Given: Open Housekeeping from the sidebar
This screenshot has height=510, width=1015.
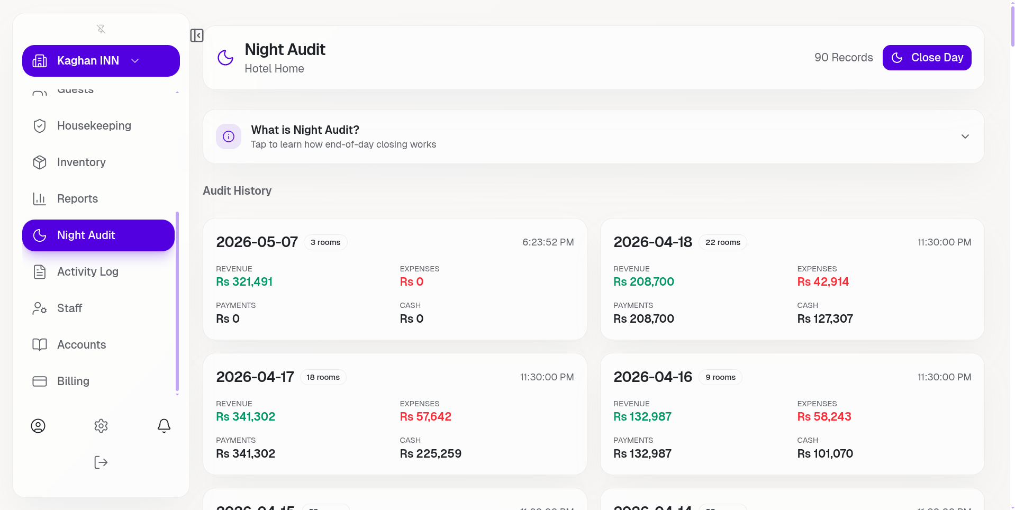Looking at the screenshot, I should pyautogui.click(x=98, y=126).
